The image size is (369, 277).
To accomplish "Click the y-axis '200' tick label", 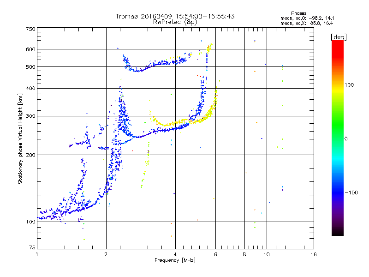I will tap(30, 155).
